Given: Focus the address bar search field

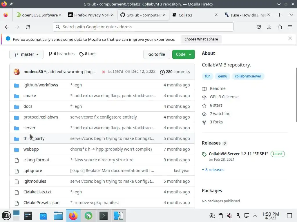Looking at the screenshot, I should 143,27.
